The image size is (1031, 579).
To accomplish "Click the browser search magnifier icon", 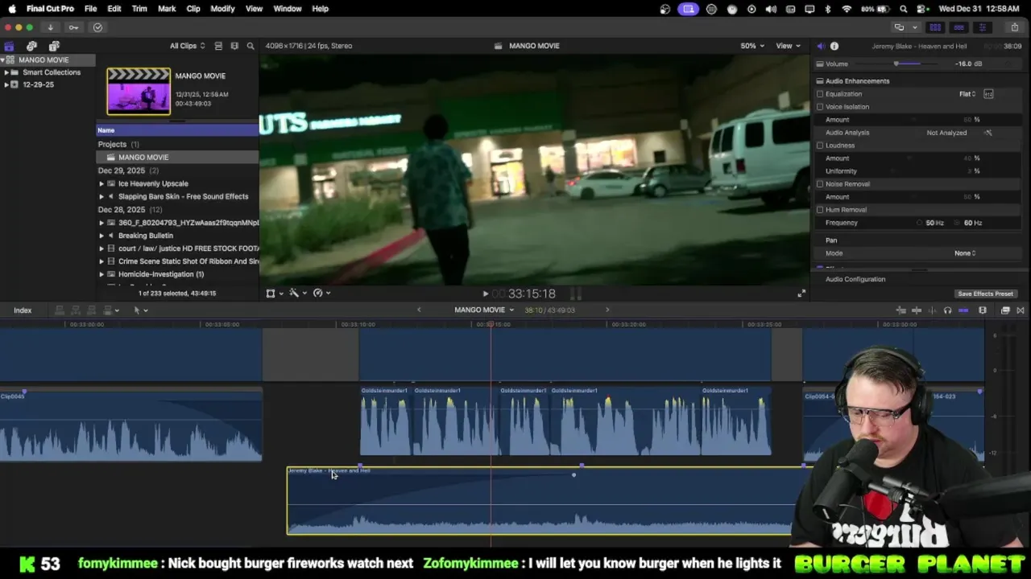I will 251,46.
